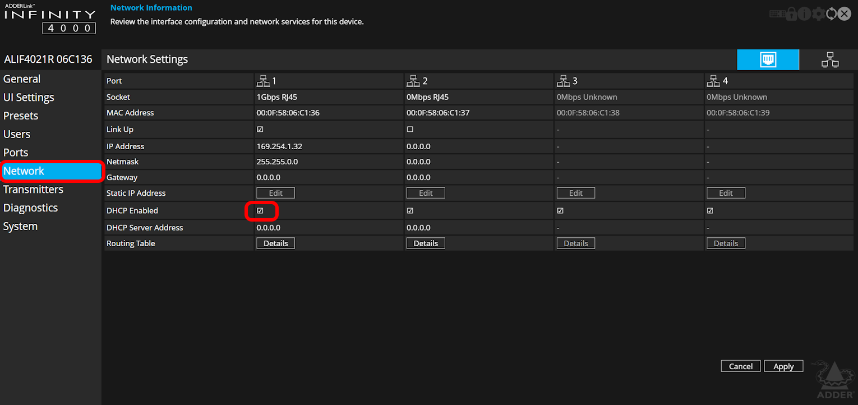This screenshot has width=858, height=405.
Task: Switch to the network topology tab
Action: coord(829,59)
